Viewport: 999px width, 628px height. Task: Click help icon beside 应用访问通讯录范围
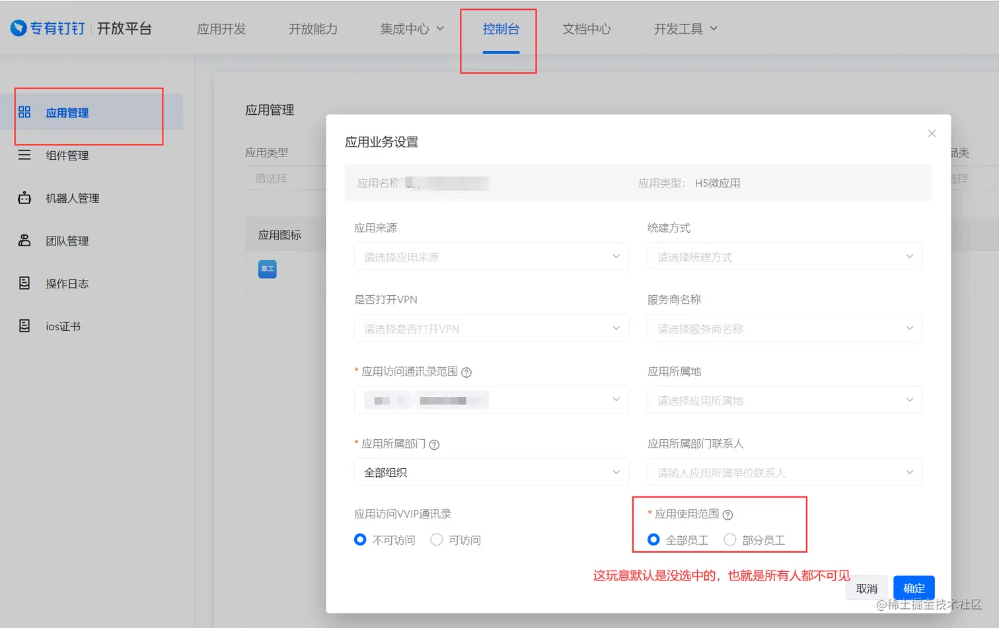click(x=466, y=372)
